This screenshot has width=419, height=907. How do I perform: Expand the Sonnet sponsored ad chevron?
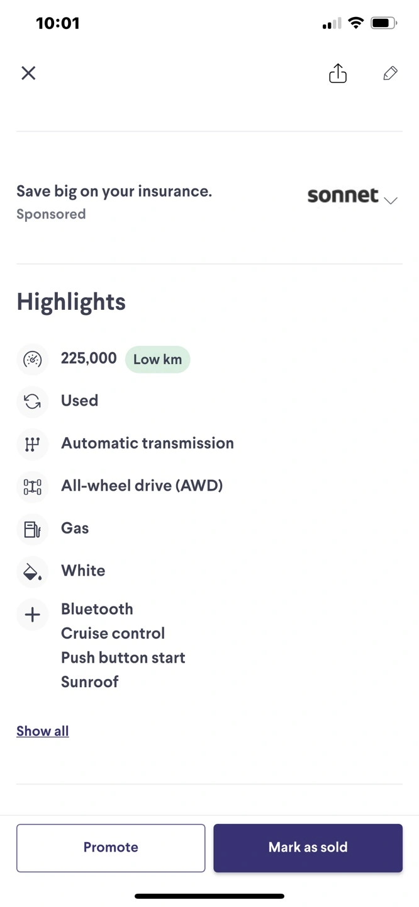[391, 200]
